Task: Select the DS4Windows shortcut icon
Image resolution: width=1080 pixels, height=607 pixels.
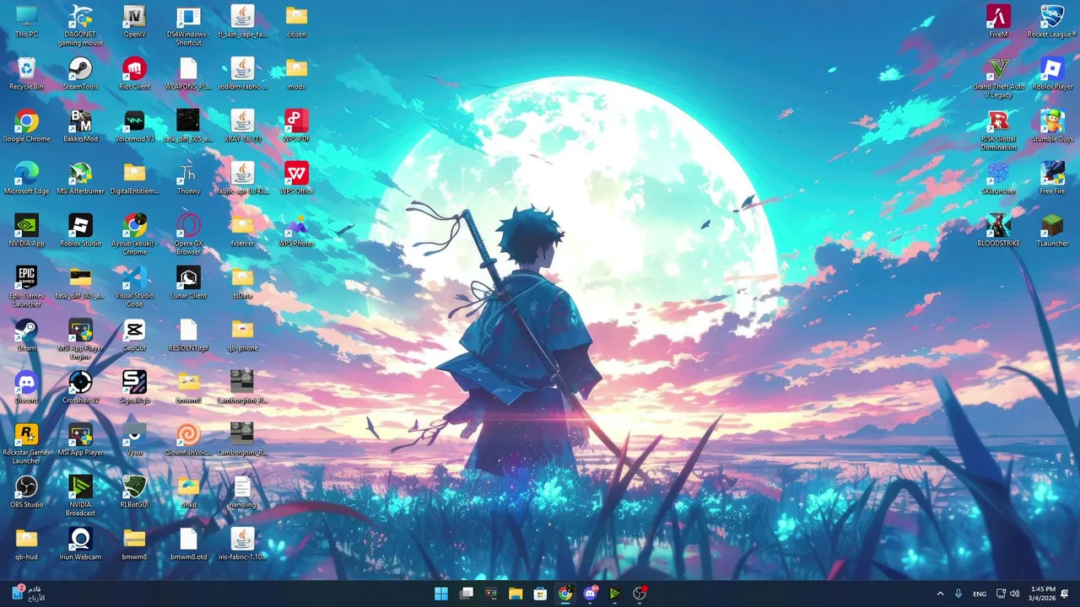Action: click(x=188, y=25)
